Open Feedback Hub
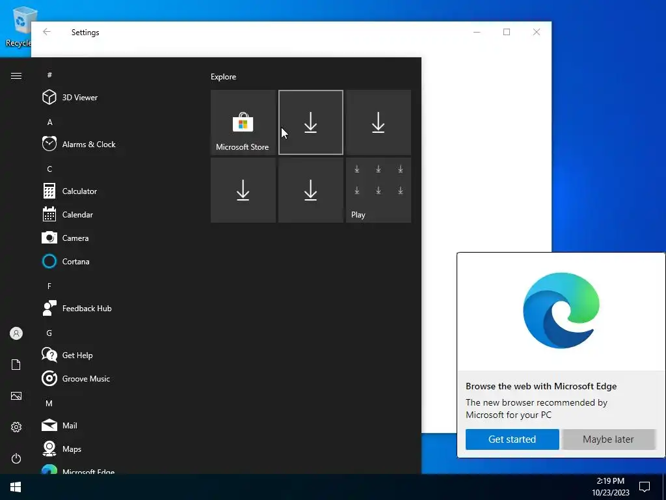Viewport: 666px width, 500px height. pyautogui.click(x=87, y=308)
